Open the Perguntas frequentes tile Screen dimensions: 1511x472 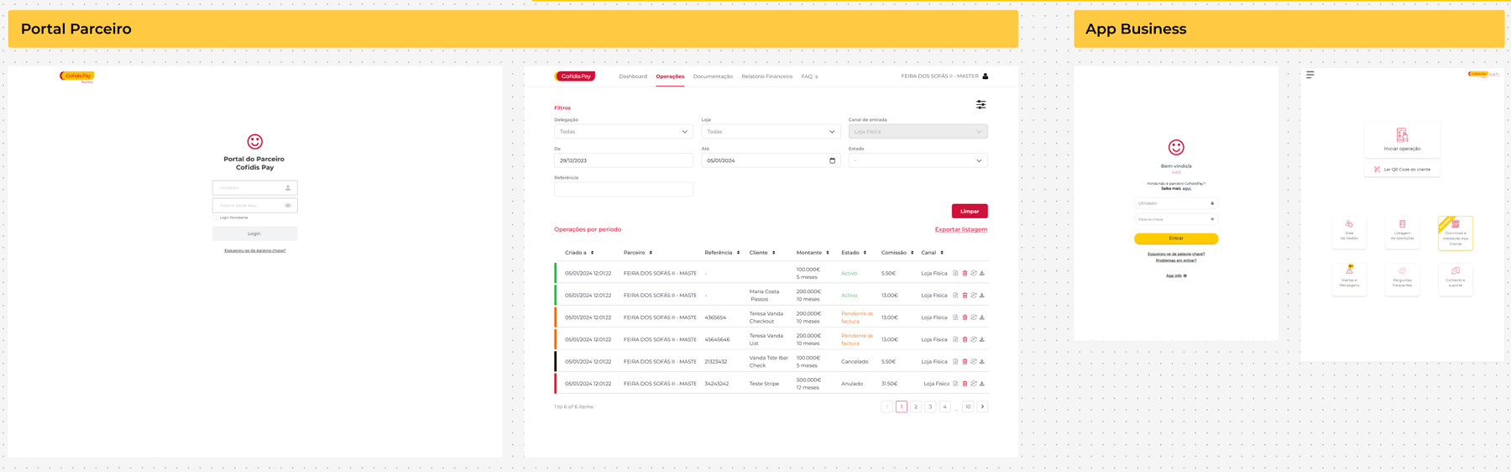[1402, 279]
